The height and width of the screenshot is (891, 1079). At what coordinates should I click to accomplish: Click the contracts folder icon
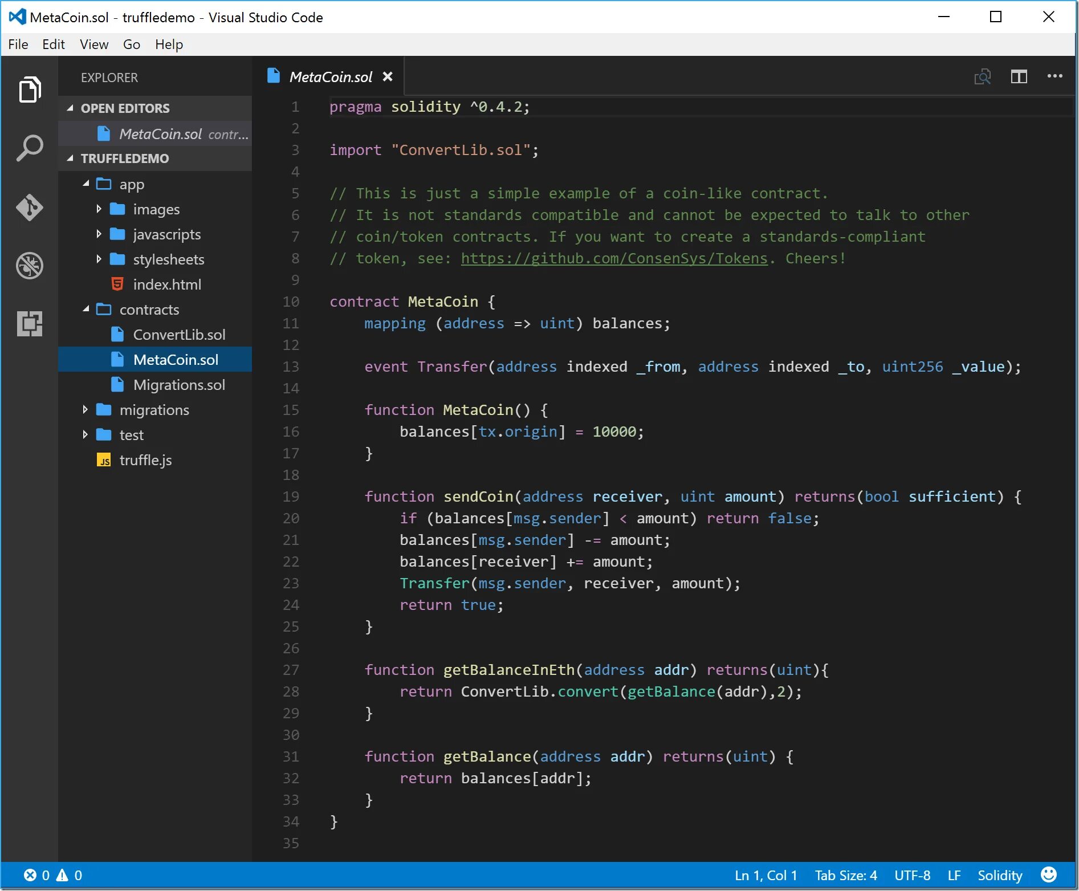[x=104, y=309]
